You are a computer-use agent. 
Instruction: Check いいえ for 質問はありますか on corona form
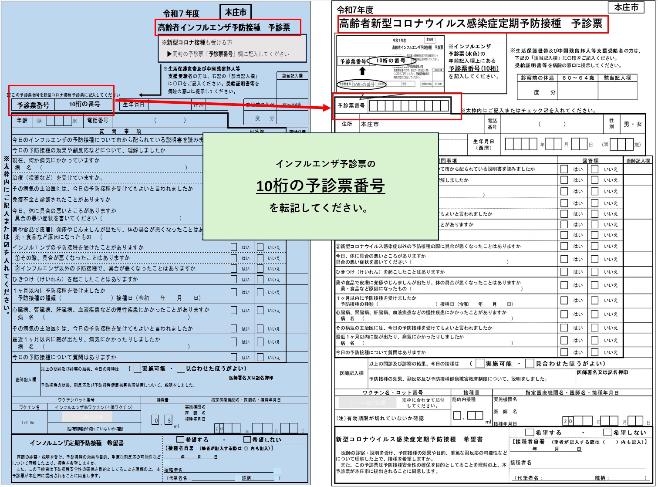(594, 352)
